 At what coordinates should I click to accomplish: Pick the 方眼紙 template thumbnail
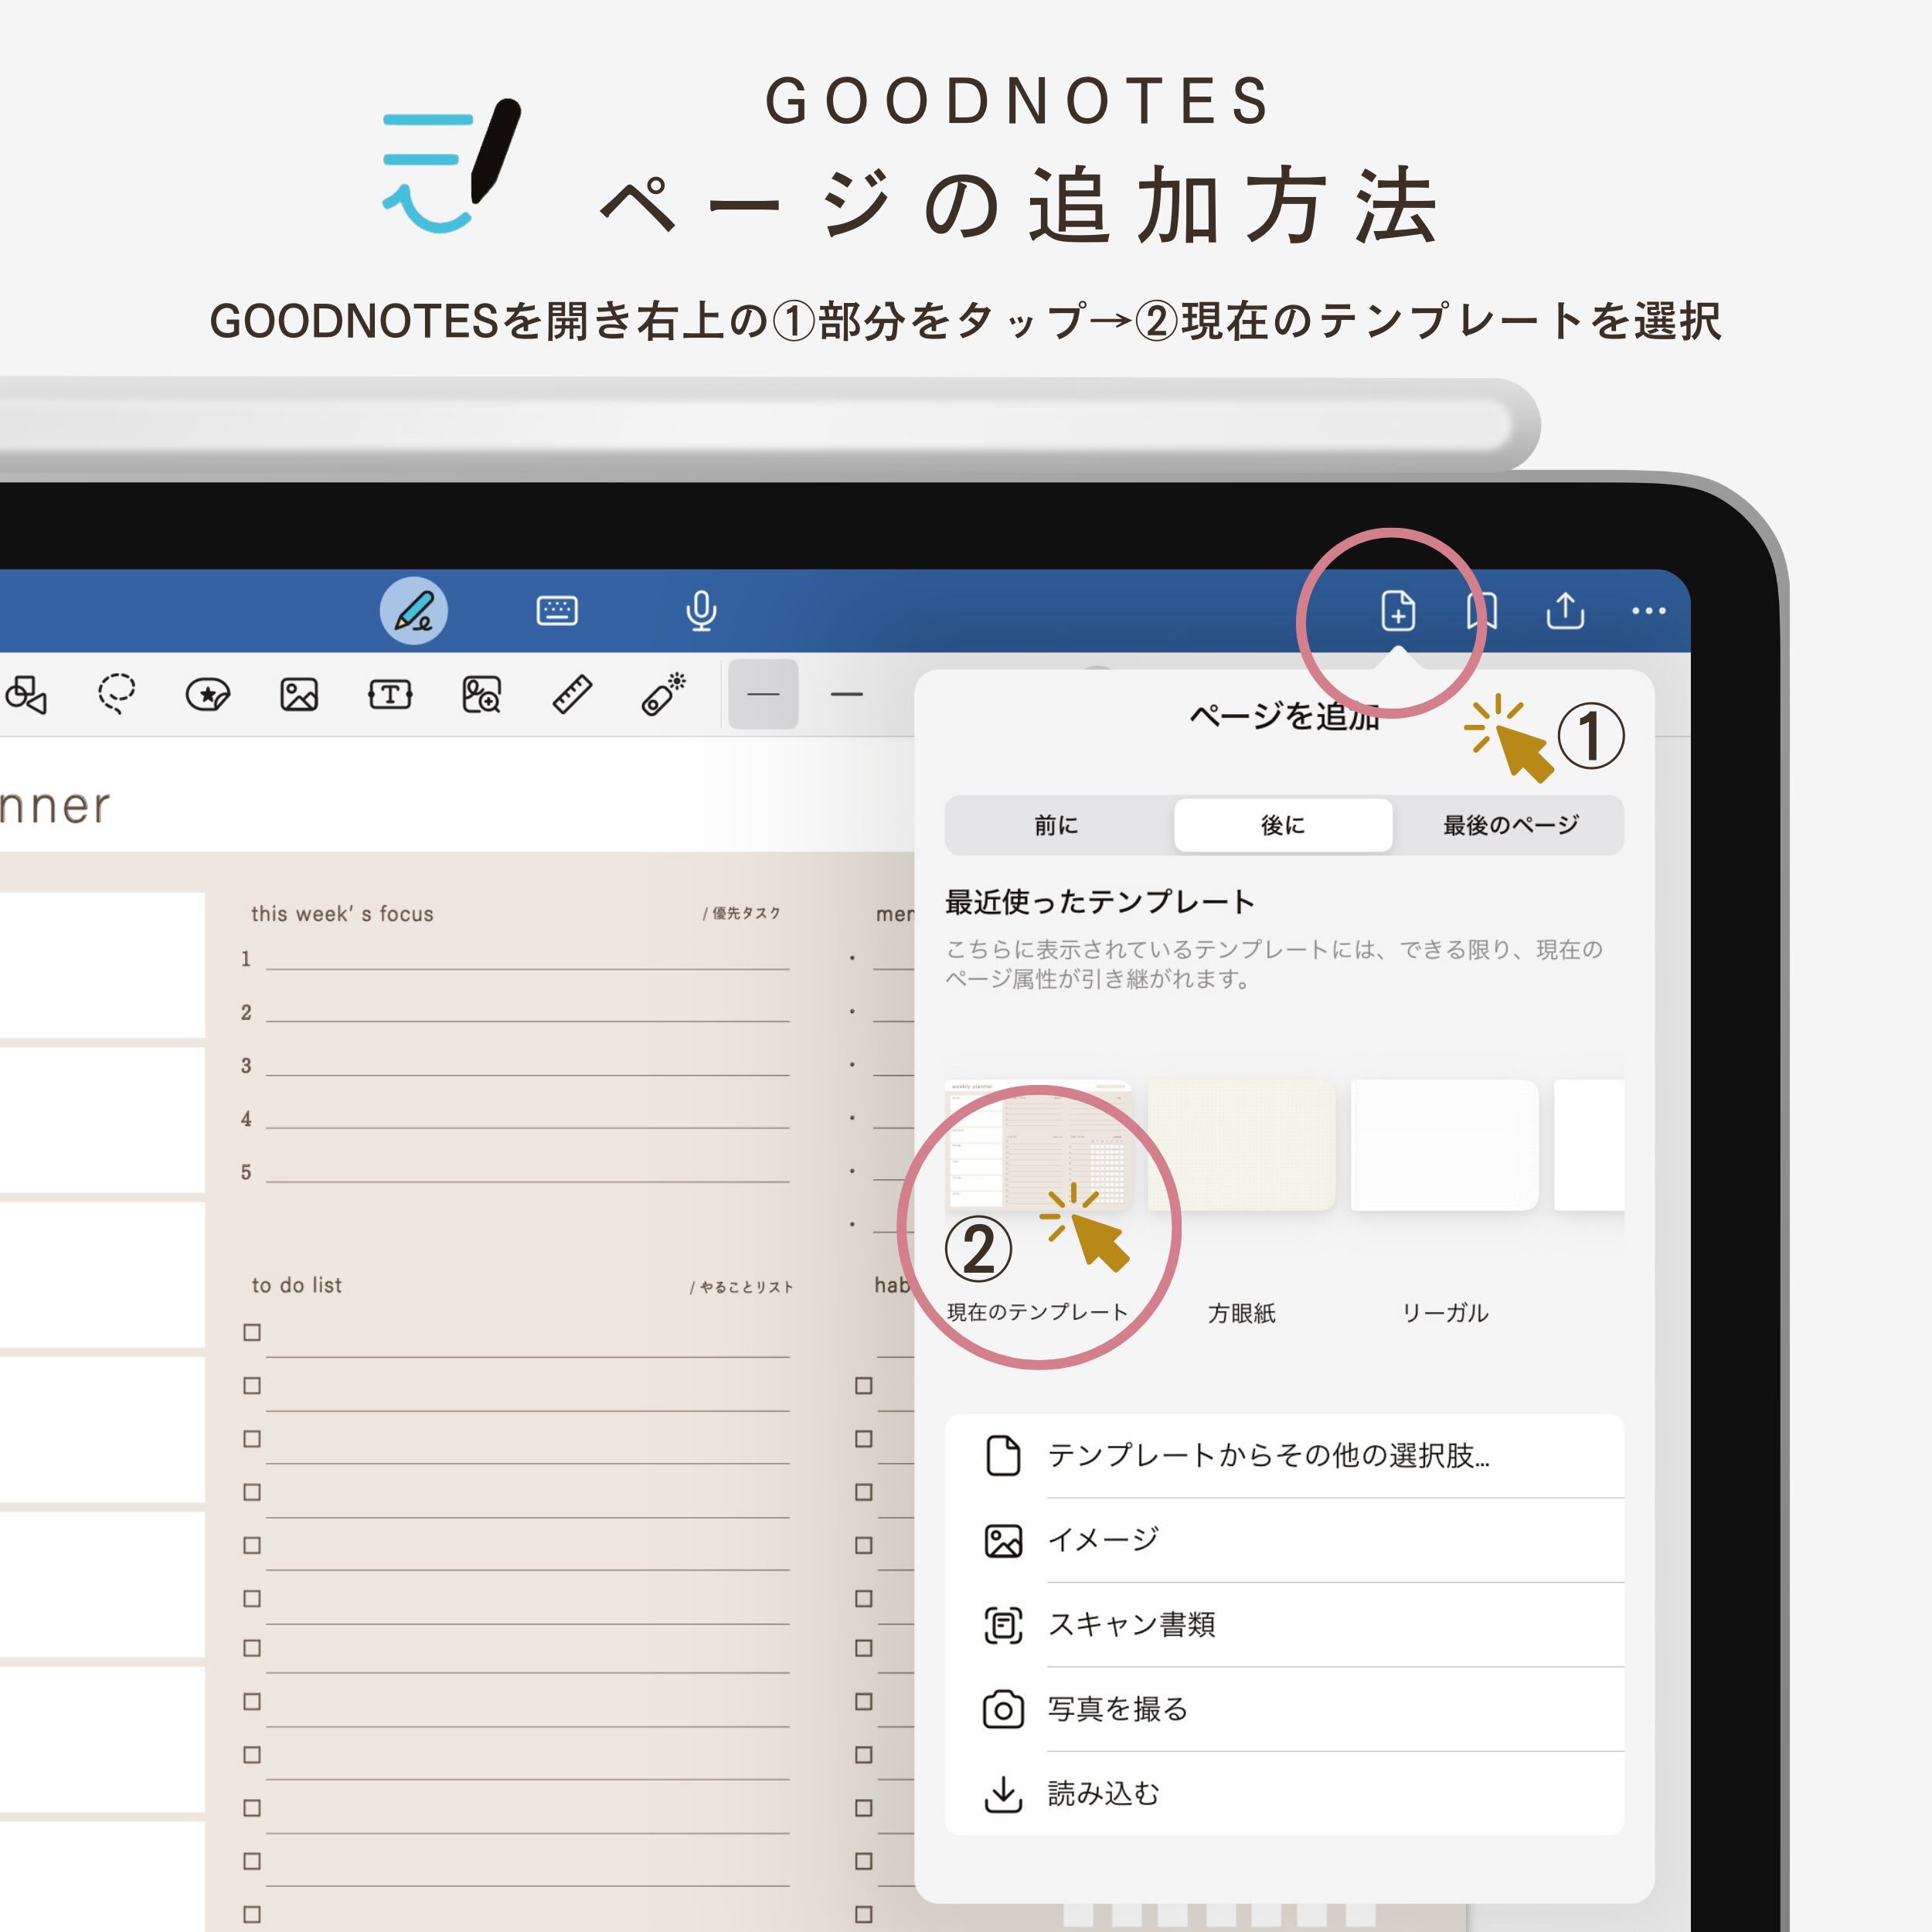coord(1241,1145)
